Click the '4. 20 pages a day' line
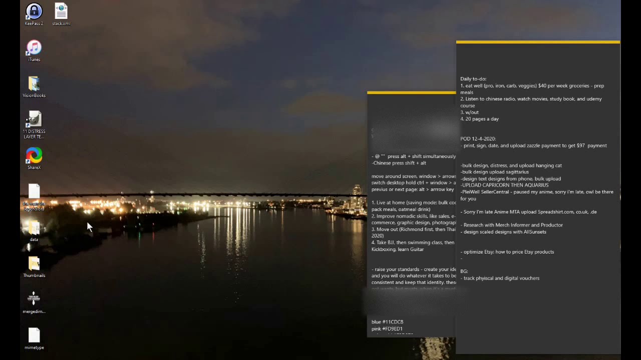Viewport: 641px width, 360px height. point(480,119)
